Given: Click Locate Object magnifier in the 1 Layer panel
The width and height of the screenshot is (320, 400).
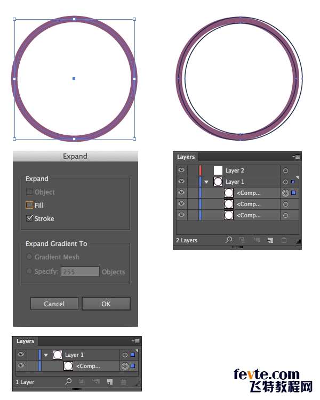Looking at the screenshot, I should click(x=68, y=381).
